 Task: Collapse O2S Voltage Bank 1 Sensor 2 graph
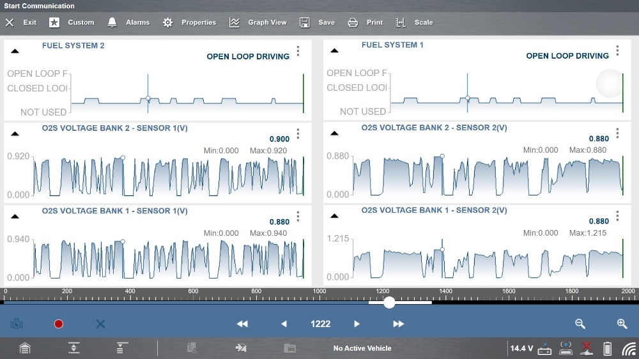coord(335,216)
